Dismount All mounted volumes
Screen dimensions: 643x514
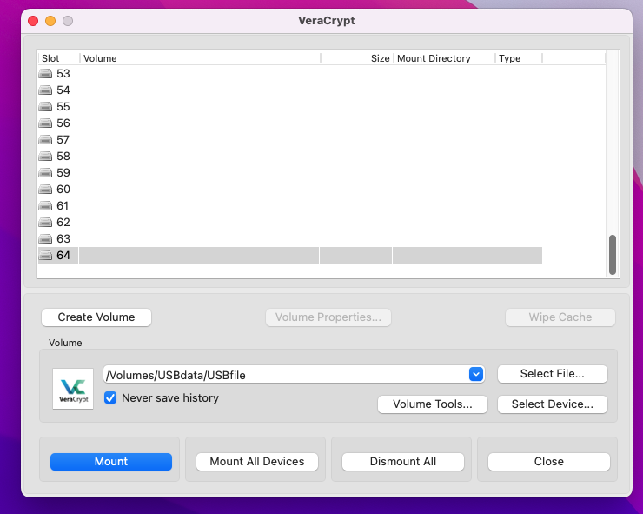pyautogui.click(x=402, y=462)
